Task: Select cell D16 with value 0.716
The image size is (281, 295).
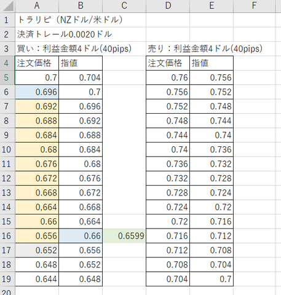Action: [168, 235]
